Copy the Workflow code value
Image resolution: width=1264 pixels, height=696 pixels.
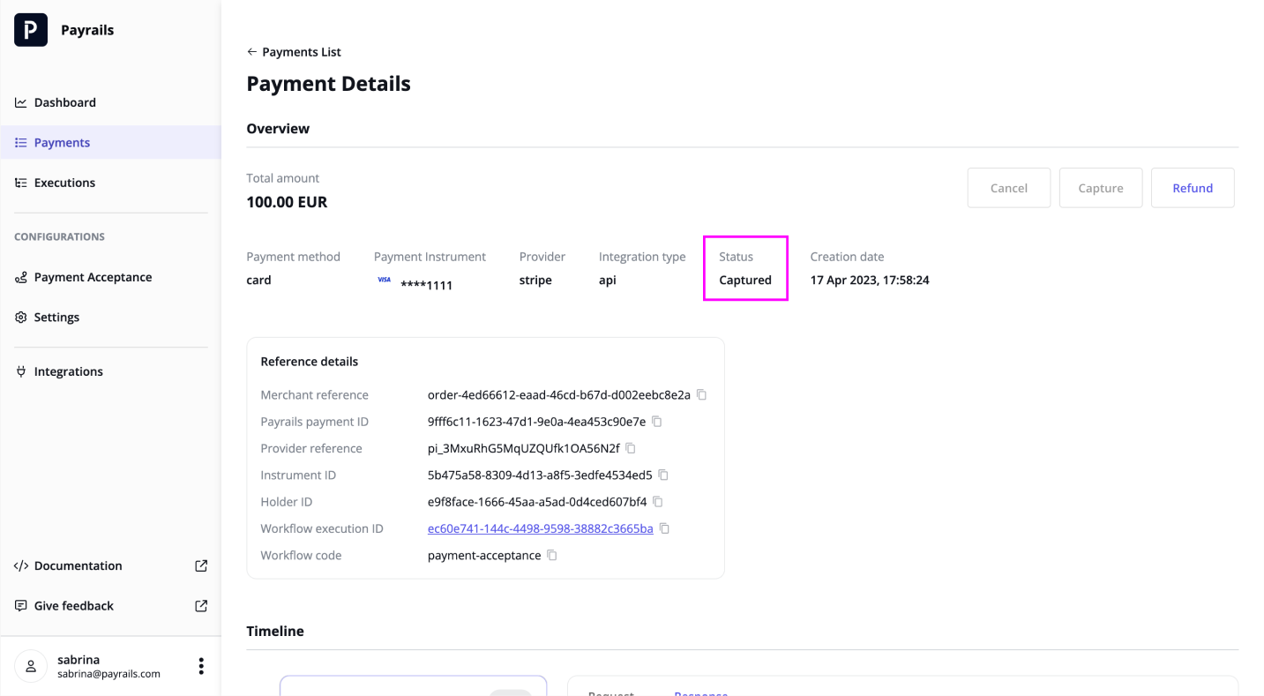click(x=552, y=555)
